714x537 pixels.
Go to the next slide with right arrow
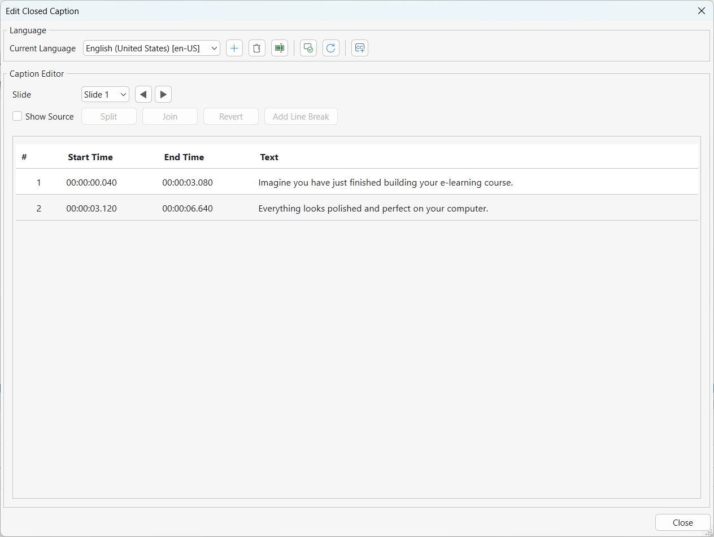[163, 94]
